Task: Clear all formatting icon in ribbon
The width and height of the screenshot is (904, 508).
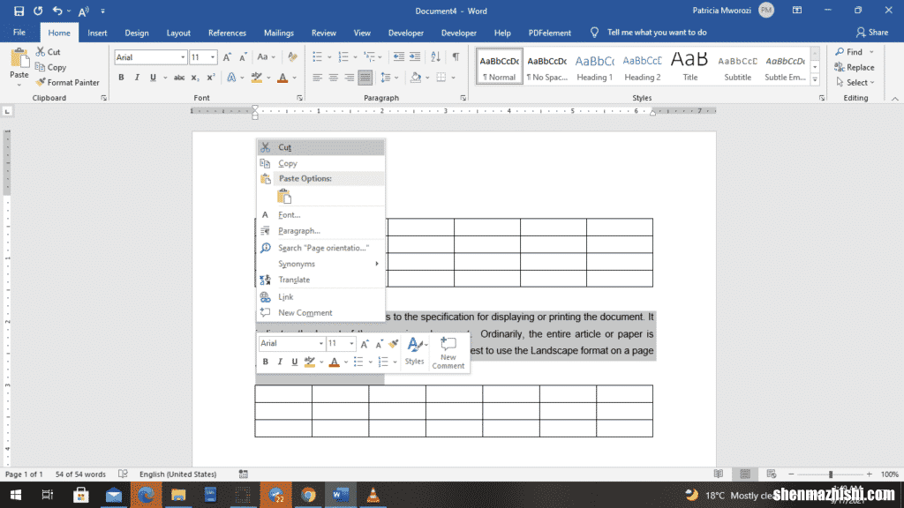Action: pos(292,57)
